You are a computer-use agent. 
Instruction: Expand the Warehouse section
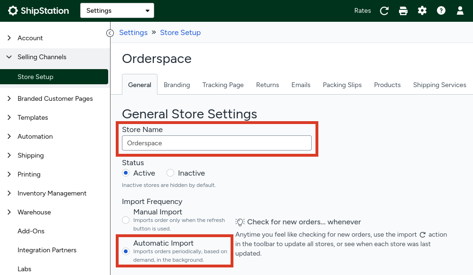(x=9, y=212)
